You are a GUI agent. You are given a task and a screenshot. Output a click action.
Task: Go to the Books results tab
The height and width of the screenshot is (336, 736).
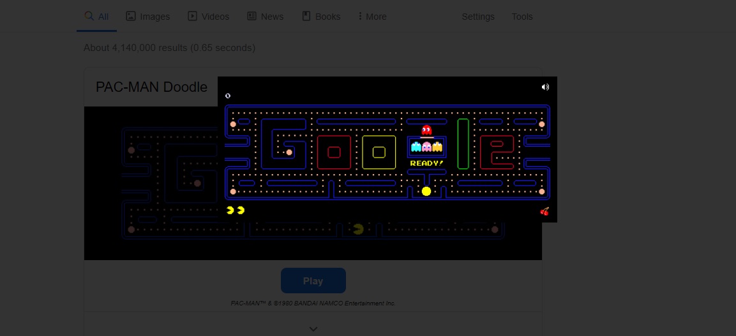(321, 17)
